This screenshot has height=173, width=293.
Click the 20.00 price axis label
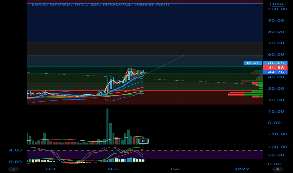(x=276, y=100)
